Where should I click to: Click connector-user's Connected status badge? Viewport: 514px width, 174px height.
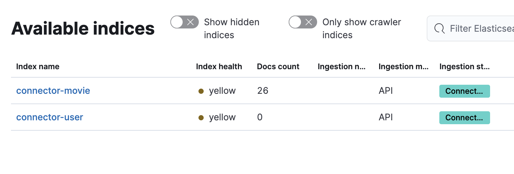pyautogui.click(x=464, y=118)
